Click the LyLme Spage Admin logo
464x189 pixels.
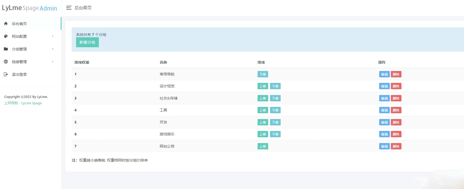[x=30, y=8]
